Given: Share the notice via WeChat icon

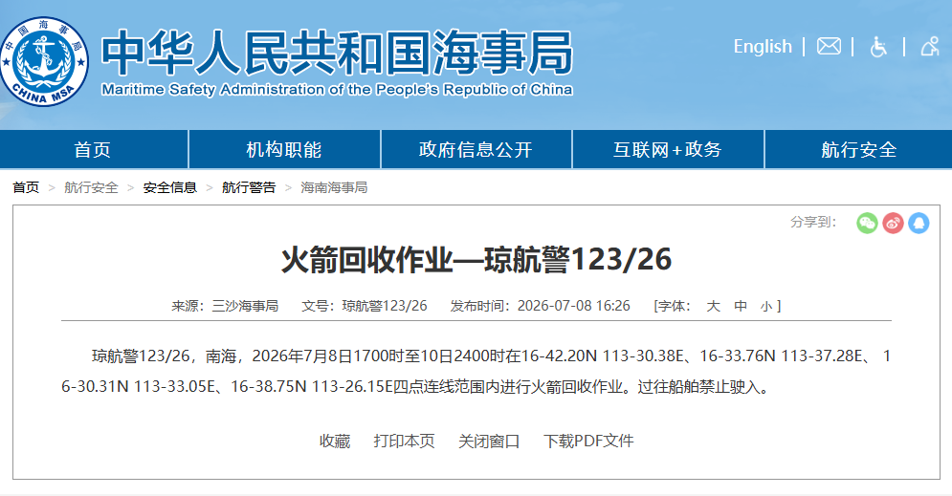Looking at the screenshot, I should click(x=867, y=223).
